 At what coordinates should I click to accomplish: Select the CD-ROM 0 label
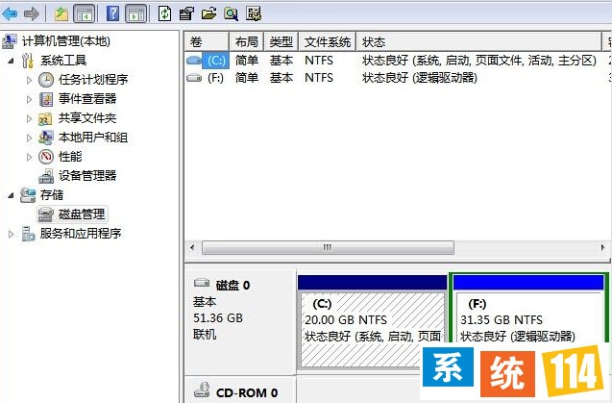pyautogui.click(x=247, y=392)
